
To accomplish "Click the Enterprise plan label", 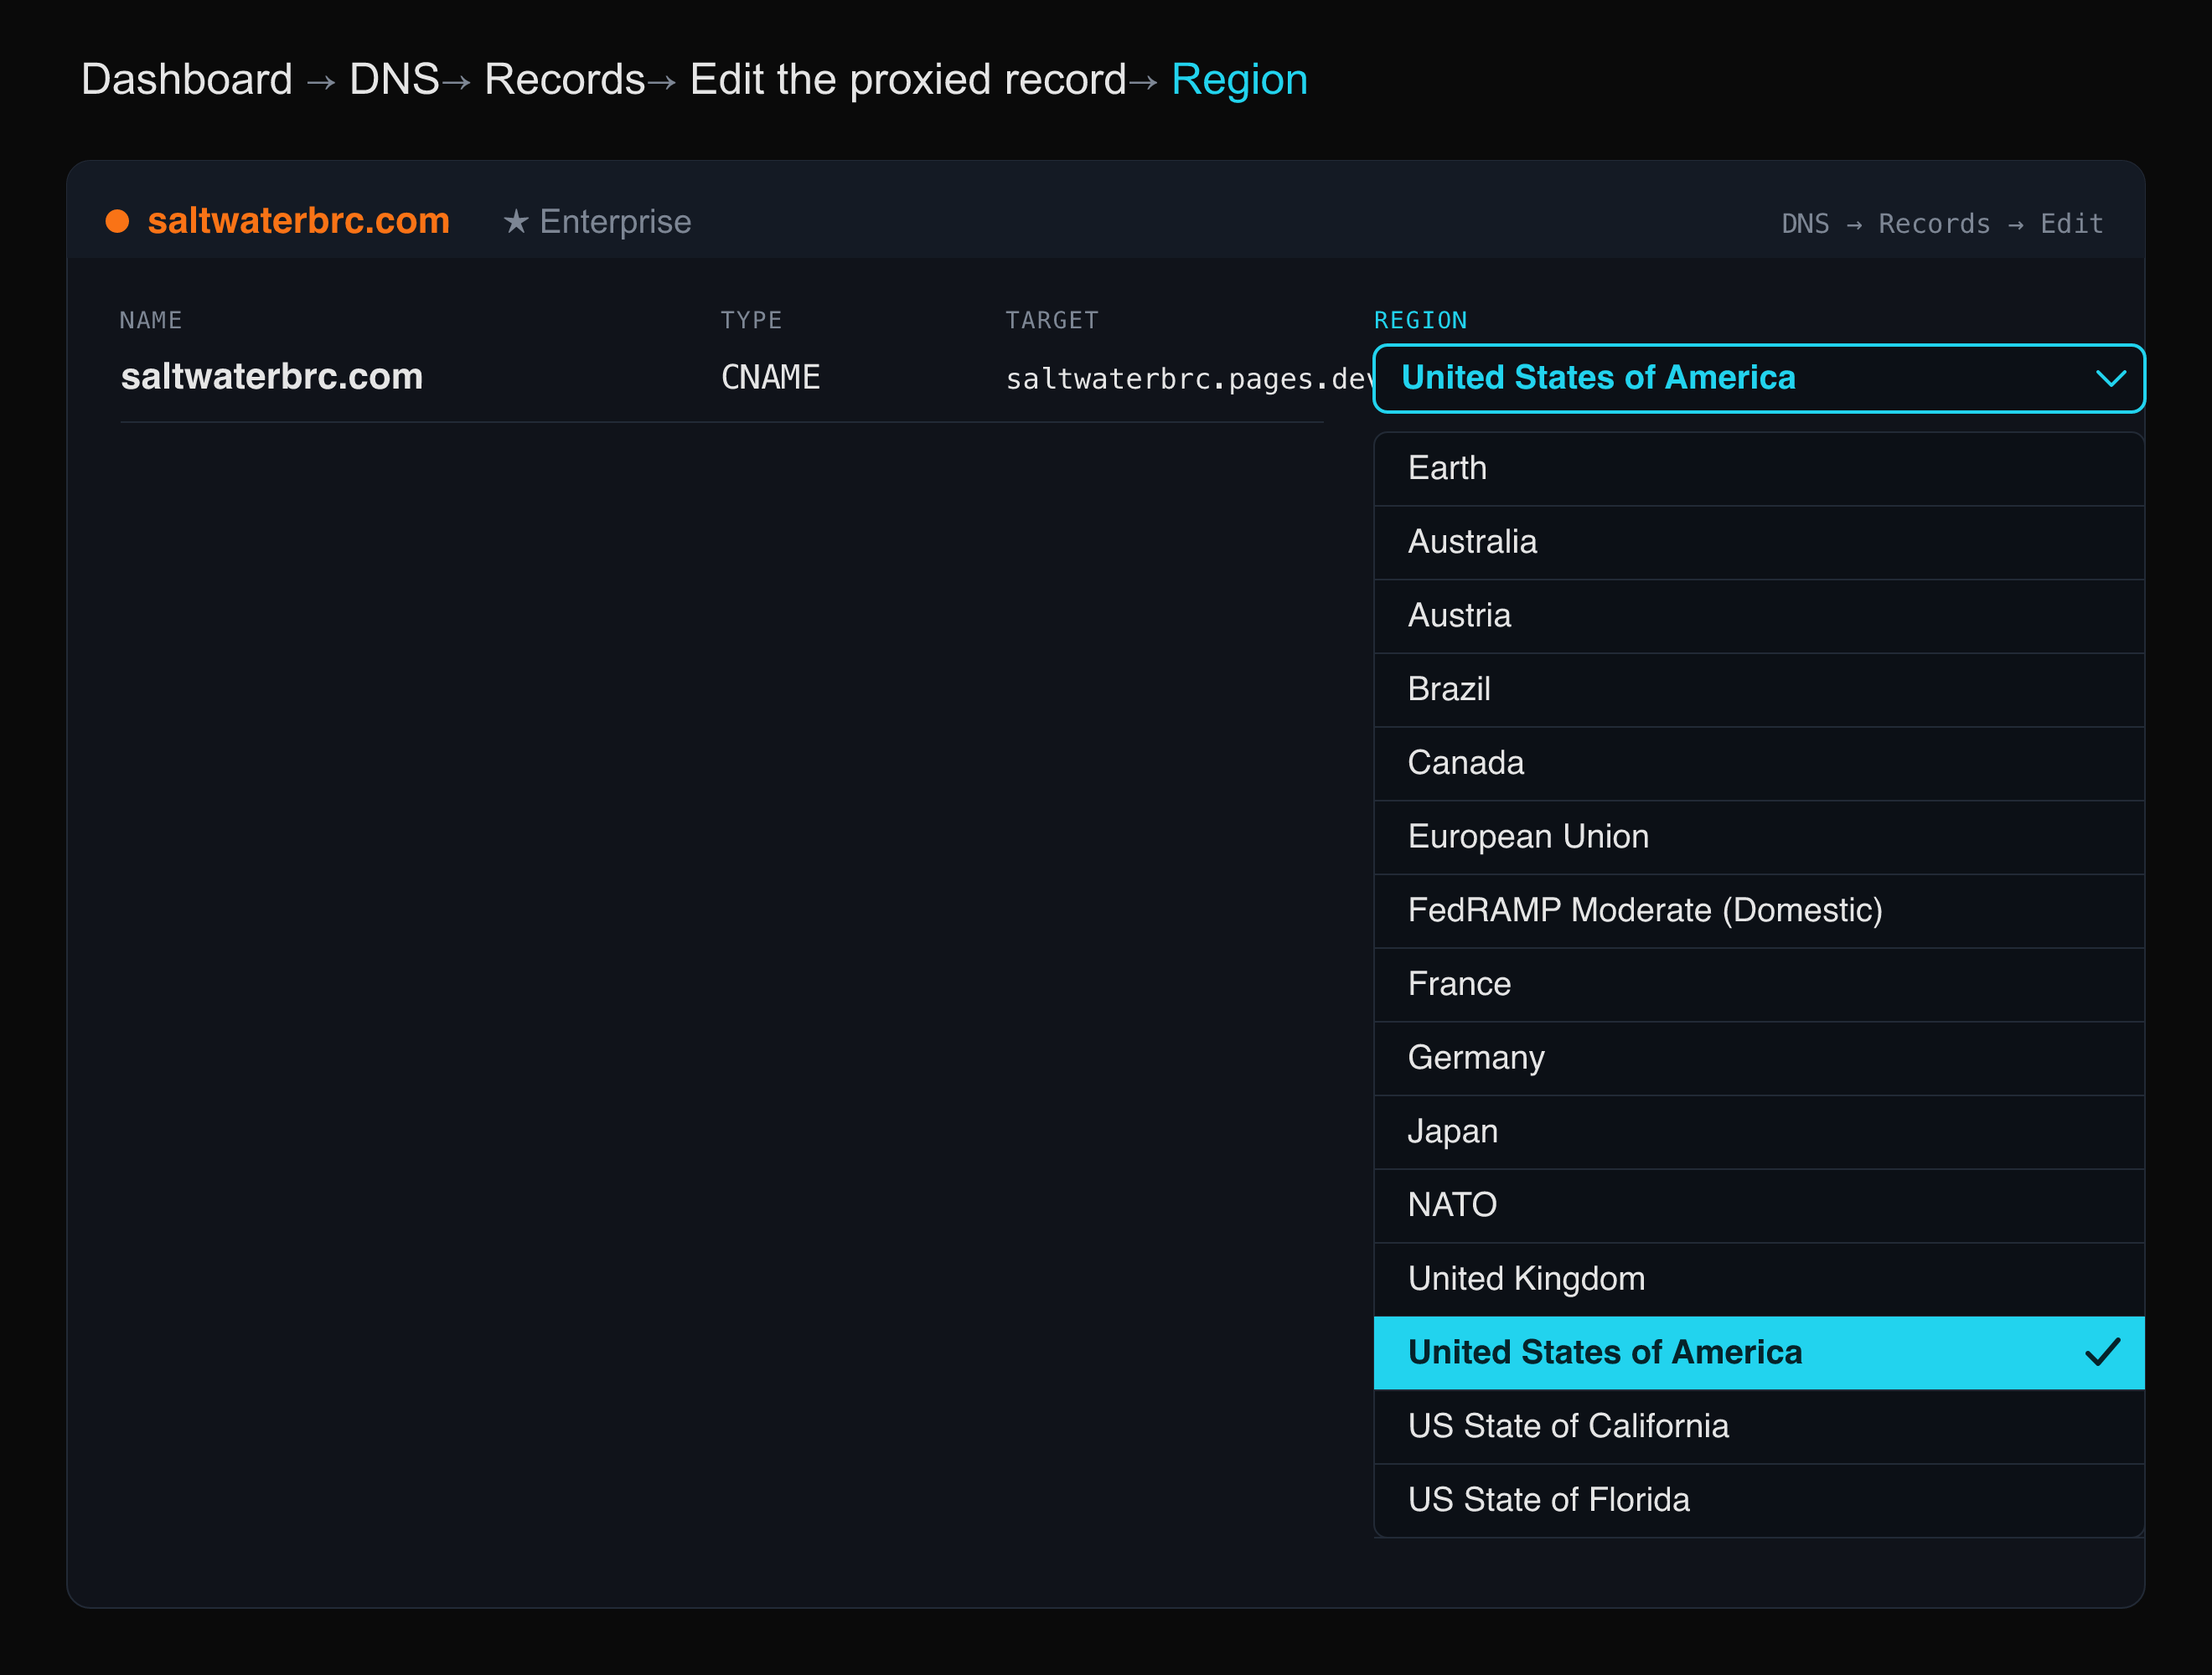I will [x=615, y=222].
